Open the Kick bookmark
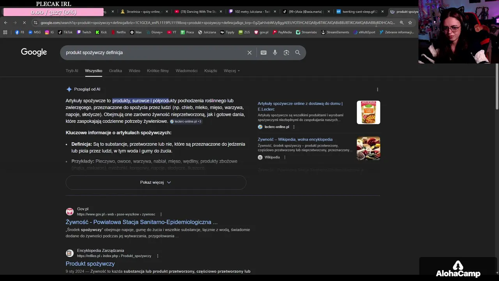Image resolution: width=499 pixels, height=281 pixels. click(x=101, y=32)
